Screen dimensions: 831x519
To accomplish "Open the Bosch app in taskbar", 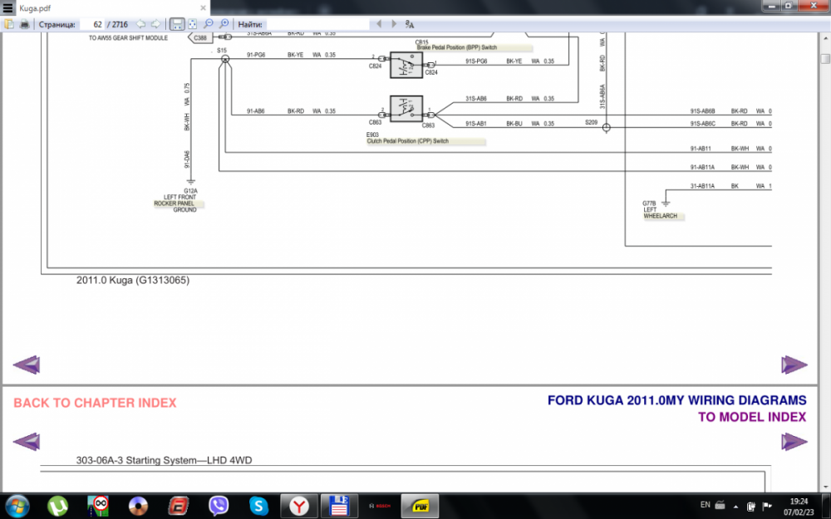I will click(380, 506).
